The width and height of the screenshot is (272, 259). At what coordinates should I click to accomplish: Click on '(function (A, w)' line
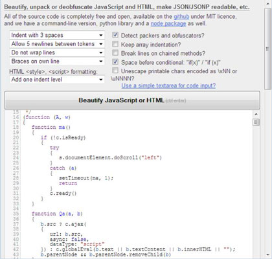click(47, 117)
